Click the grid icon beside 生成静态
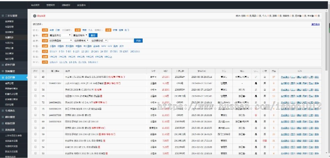The height and width of the screenshot is (158, 330). [x=2, y=110]
